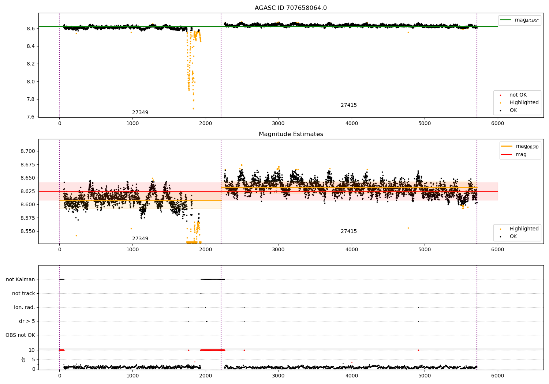Click the 'OBS not OK' y-axis label
The width and height of the screenshot is (549, 384).
click(20, 335)
